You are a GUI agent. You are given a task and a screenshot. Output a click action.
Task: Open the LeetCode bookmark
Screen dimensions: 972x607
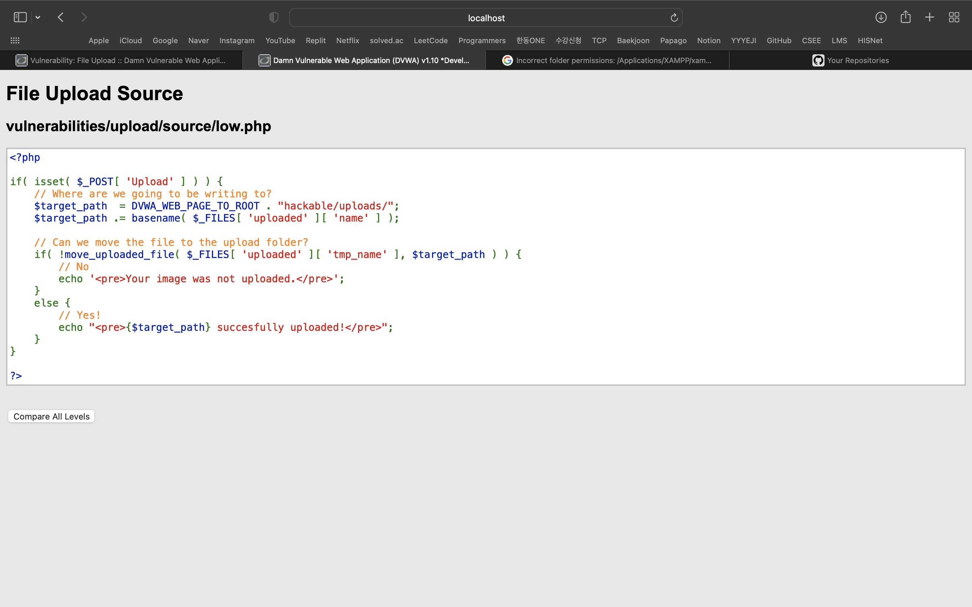431,40
